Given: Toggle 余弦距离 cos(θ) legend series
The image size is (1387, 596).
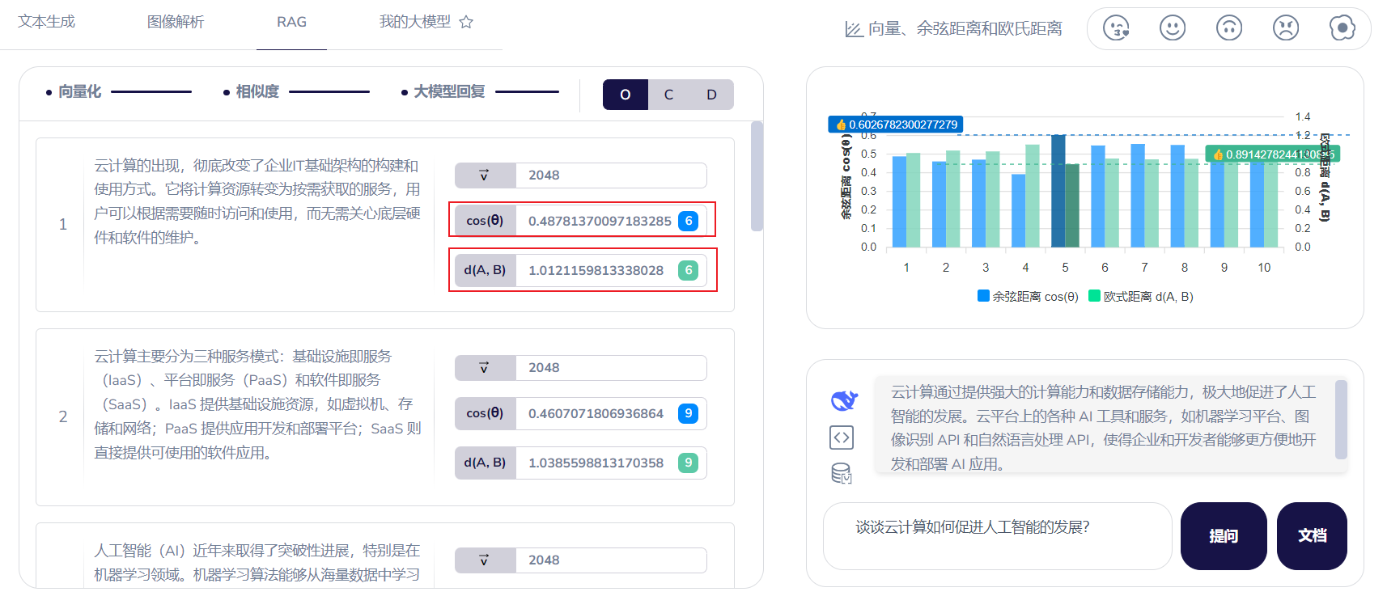Looking at the screenshot, I should (x=1028, y=297).
